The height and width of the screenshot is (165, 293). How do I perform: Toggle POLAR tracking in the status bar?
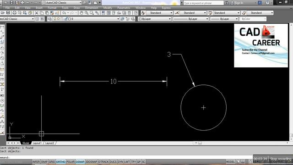click(71, 162)
